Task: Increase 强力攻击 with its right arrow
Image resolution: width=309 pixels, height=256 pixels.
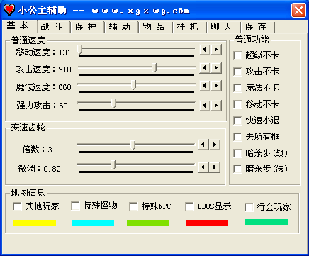Action: pos(216,105)
